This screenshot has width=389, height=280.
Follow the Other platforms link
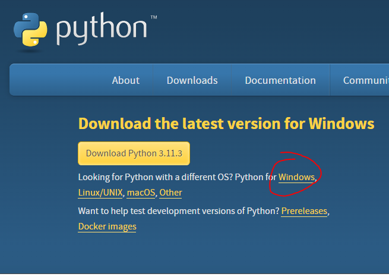(170, 193)
